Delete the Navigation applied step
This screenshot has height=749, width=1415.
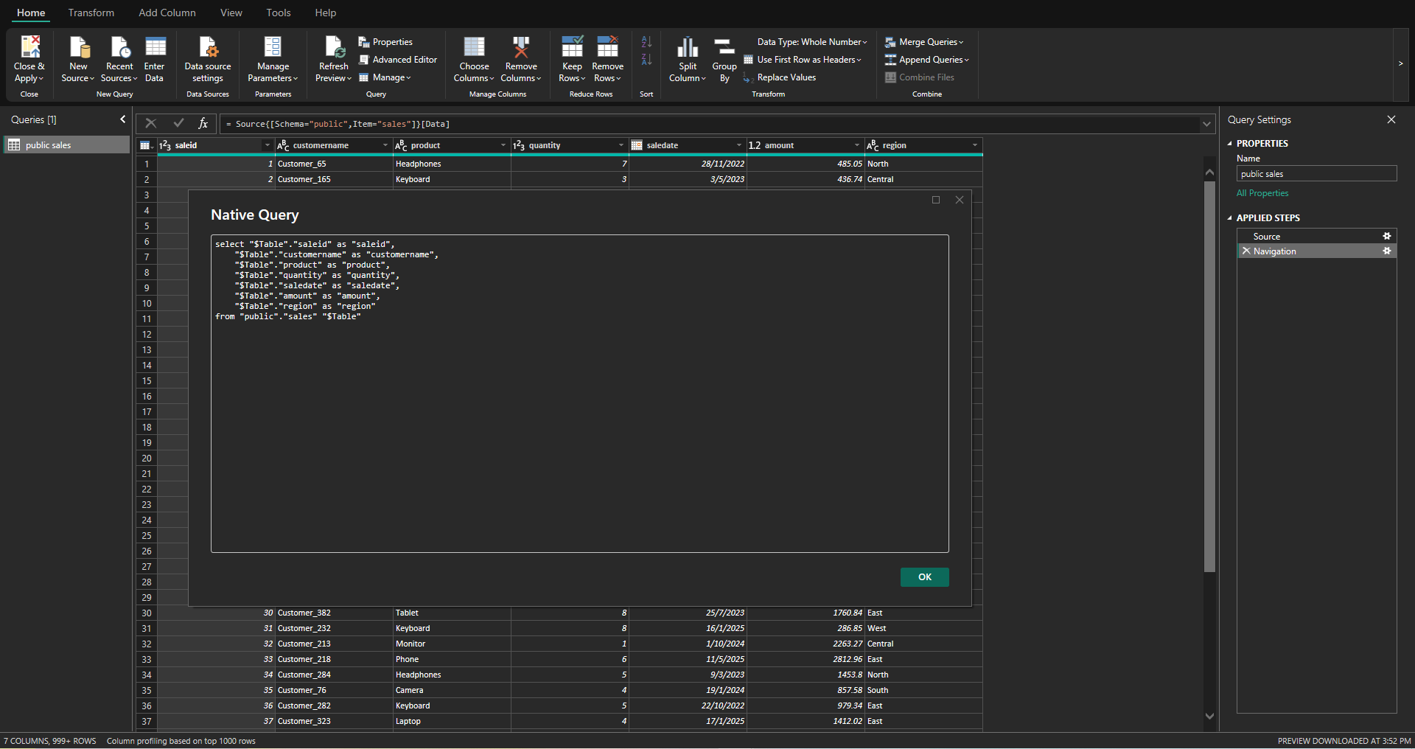[1246, 251]
